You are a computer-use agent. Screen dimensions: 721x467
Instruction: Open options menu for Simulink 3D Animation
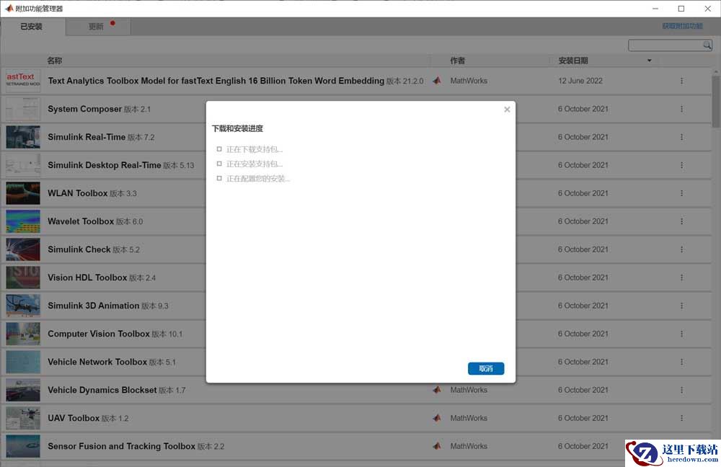681,306
